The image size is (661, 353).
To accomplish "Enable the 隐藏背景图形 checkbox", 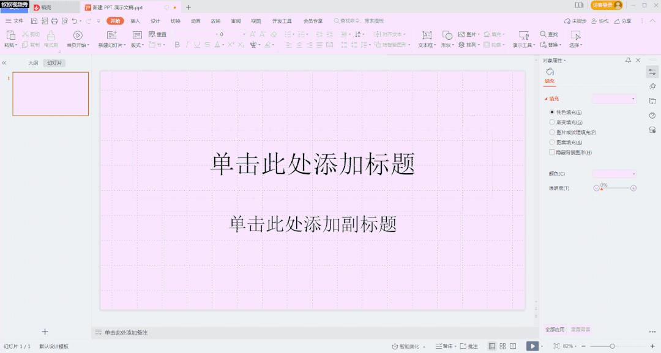I will click(551, 152).
